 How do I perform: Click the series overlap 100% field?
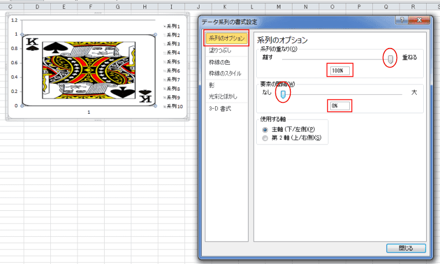(340, 70)
